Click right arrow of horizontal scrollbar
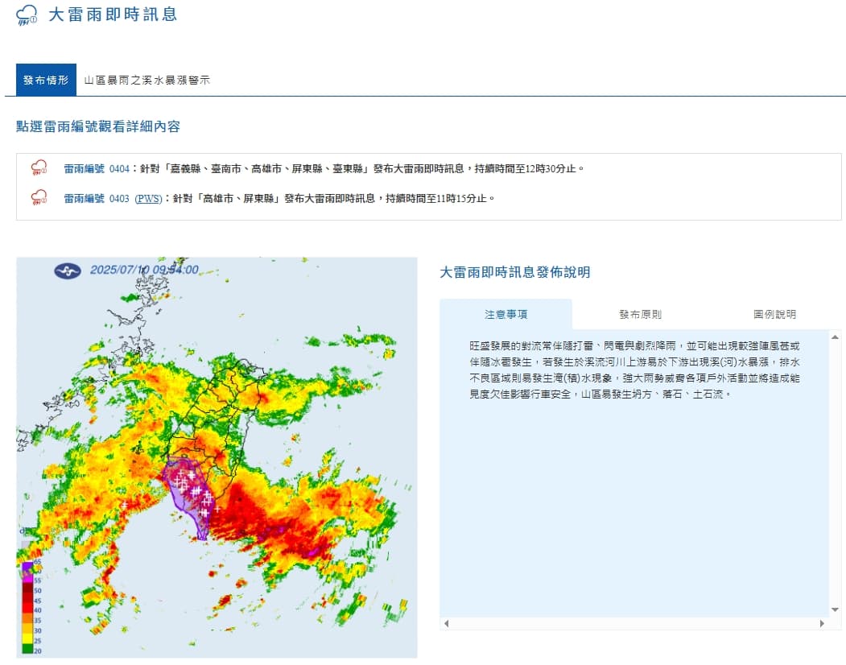The width and height of the screenshot is (846, 665). (822, 623)
